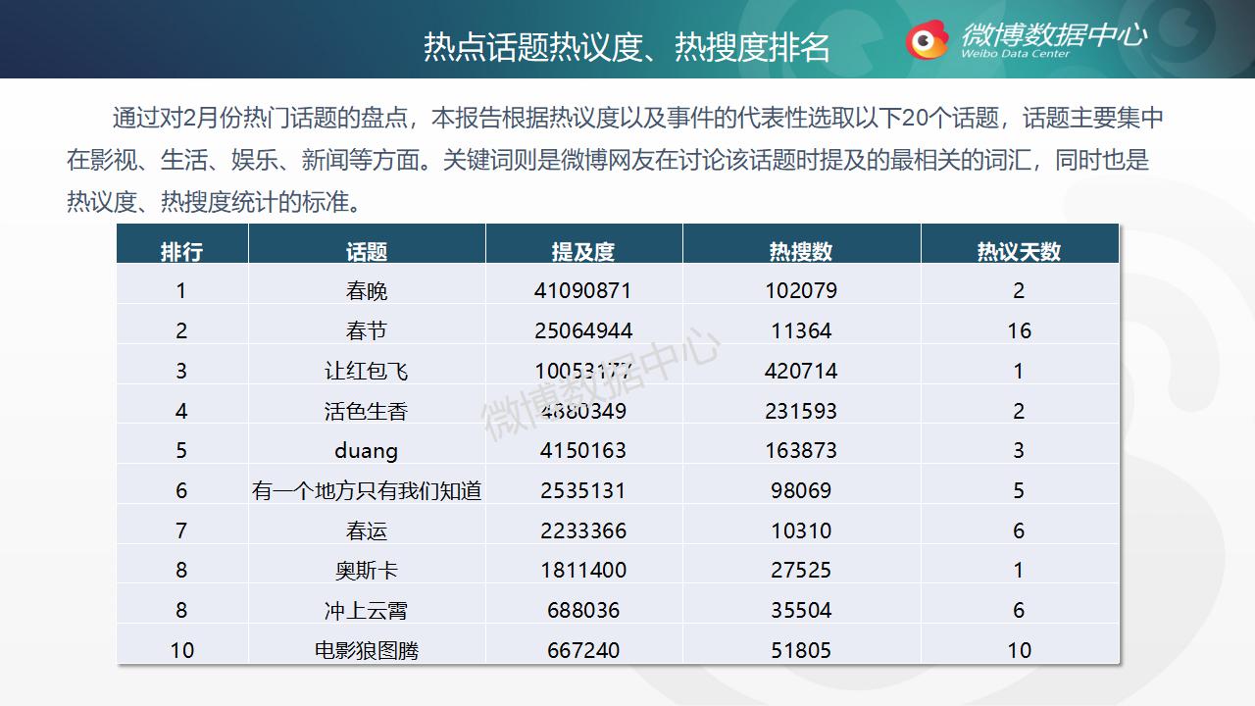
Task: Select mention value 25064944
Action: 583,331
